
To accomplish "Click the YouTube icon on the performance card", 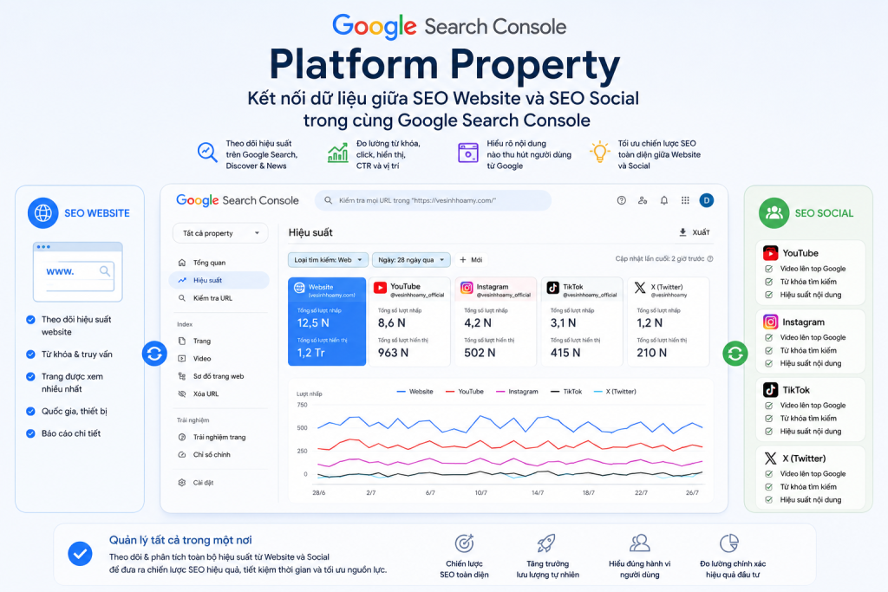I will 380,288.
